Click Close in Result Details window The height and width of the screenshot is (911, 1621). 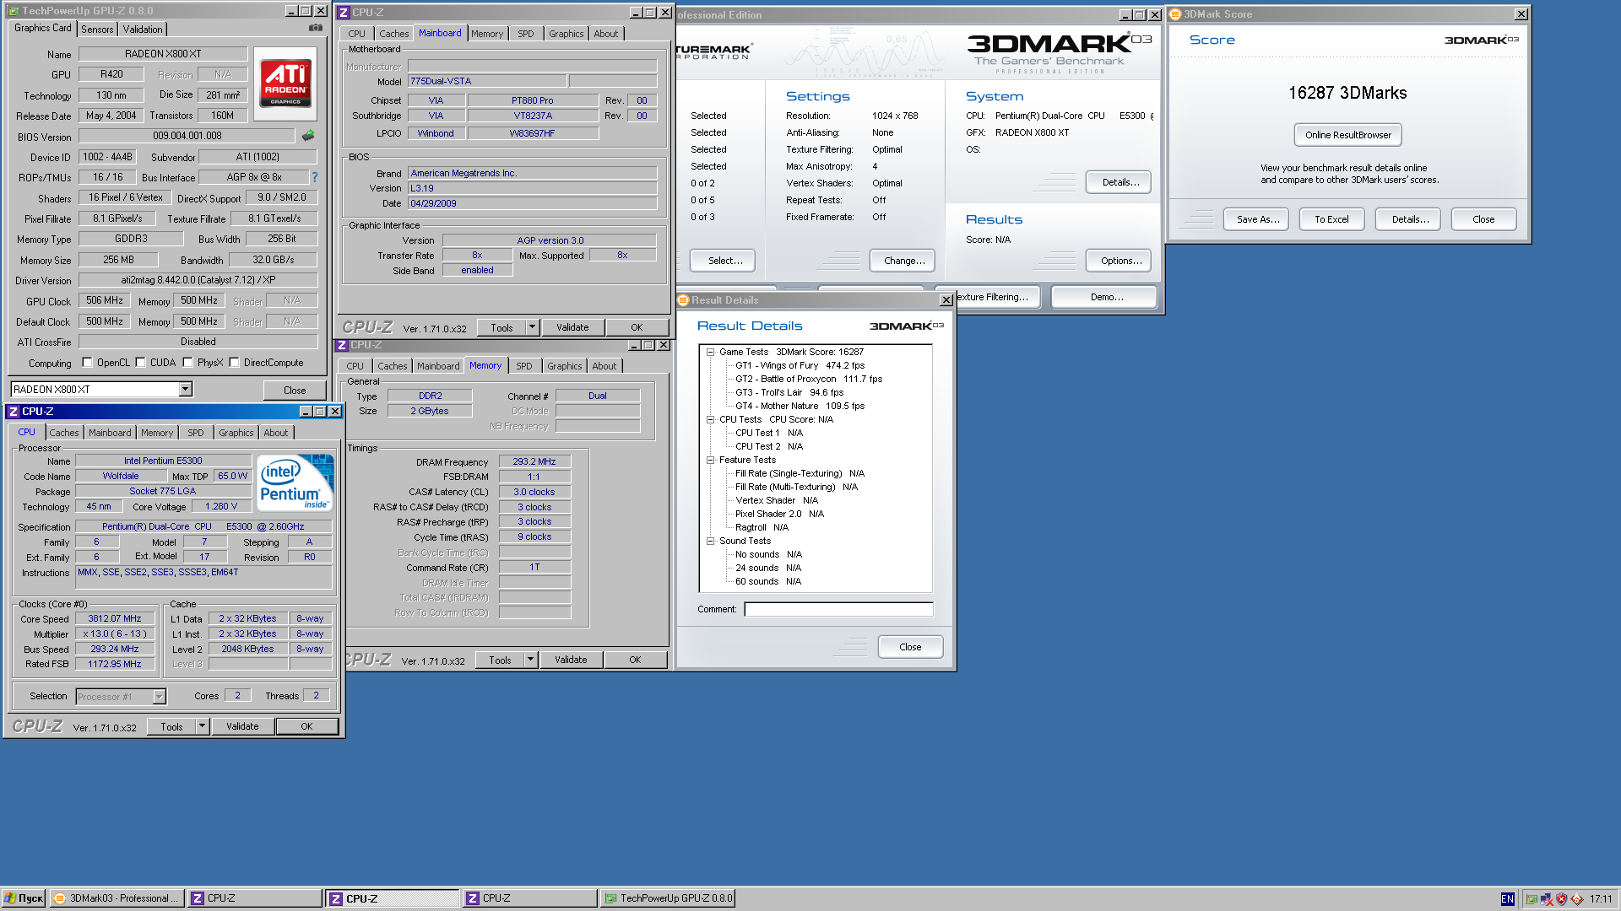[910, 647]
